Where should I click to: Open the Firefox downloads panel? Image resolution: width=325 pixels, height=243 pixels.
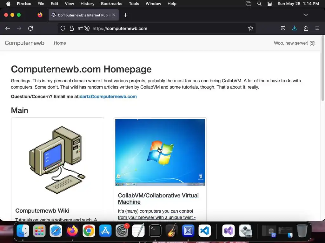pos(294,28)
